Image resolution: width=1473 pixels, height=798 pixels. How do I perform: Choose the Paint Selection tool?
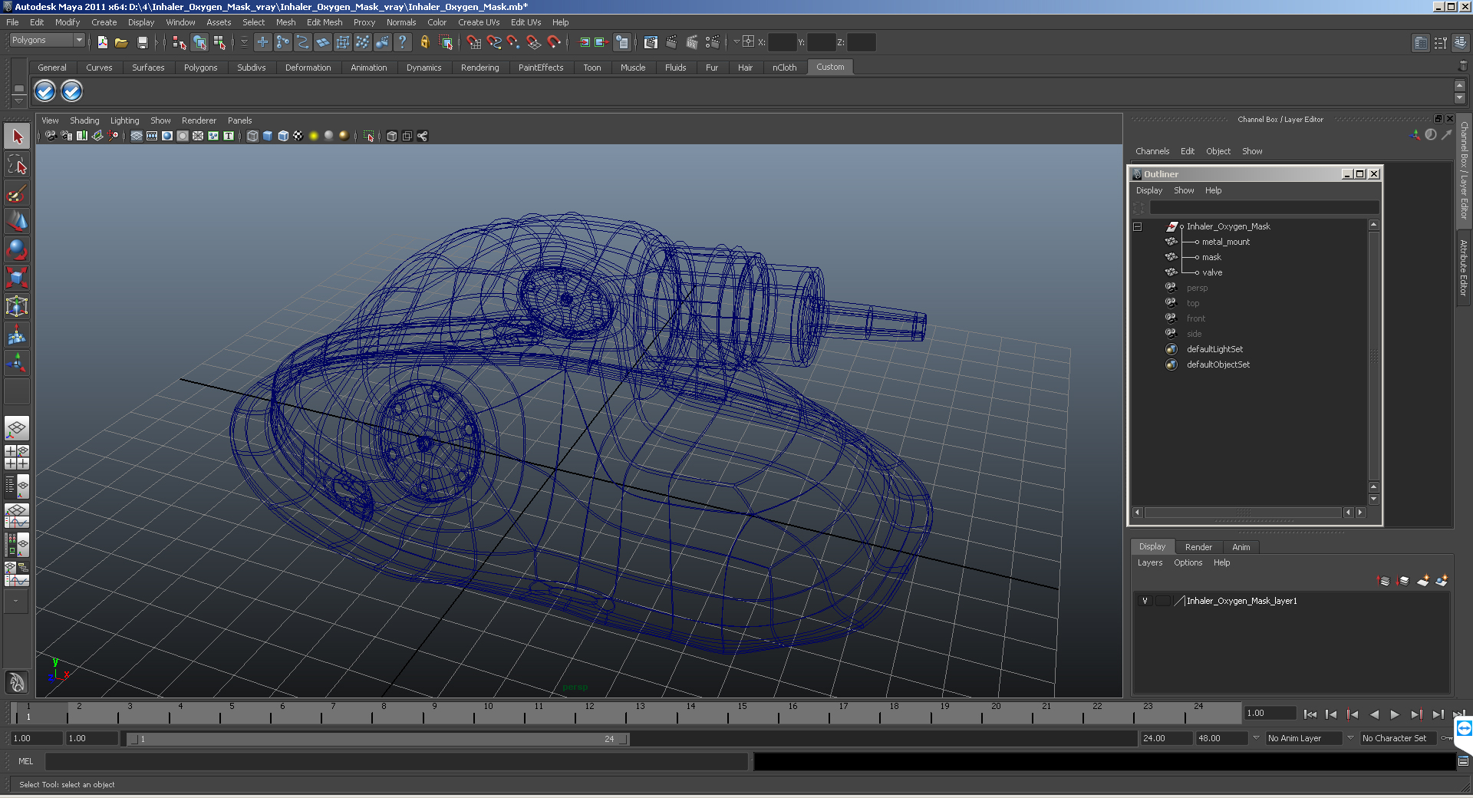17,193
